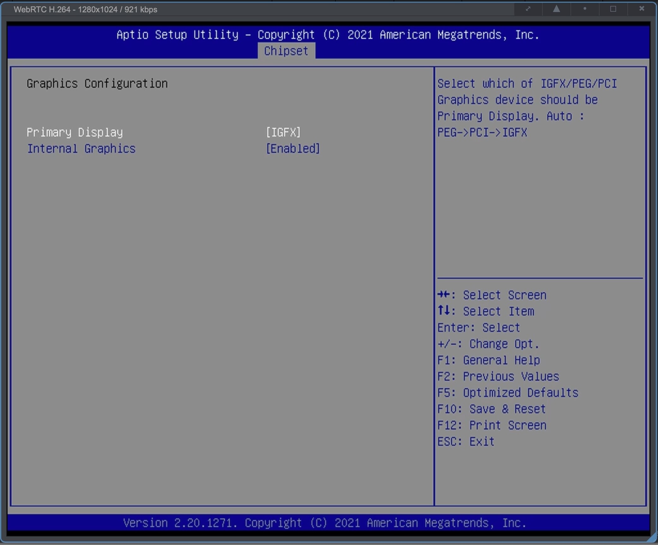
Task: Click the WebRTC H.264 title text
Action: click(86, 9)
